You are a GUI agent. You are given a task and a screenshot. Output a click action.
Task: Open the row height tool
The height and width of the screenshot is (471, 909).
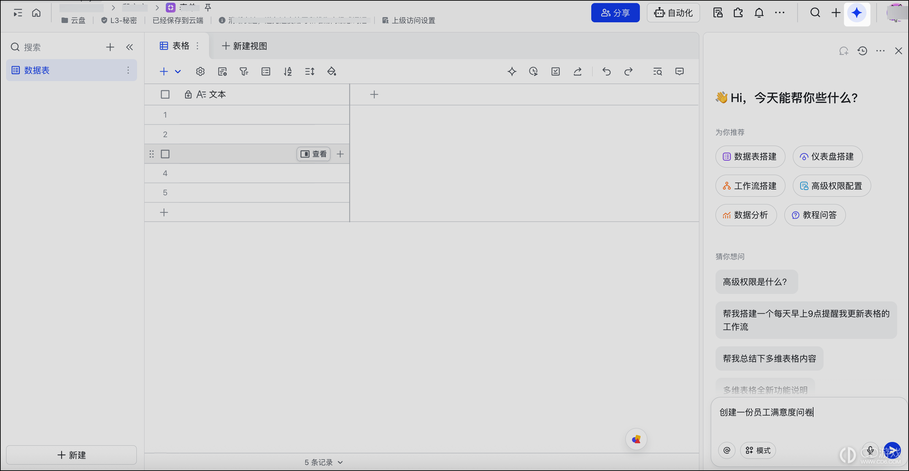(x=309, y=72)
